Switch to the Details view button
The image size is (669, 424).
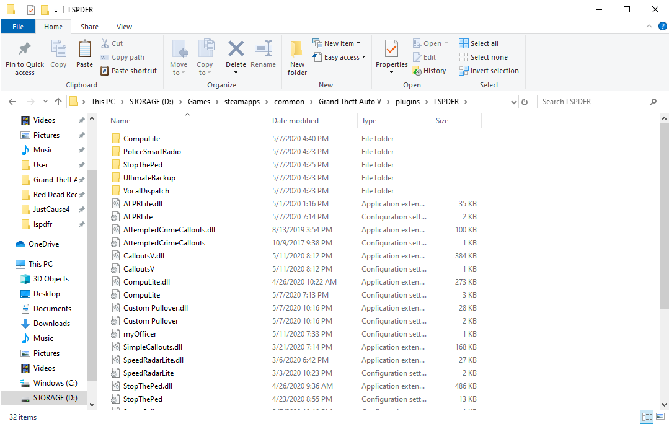tap(647, 417)
